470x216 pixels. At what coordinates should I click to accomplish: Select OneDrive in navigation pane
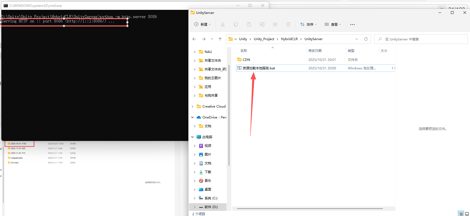pos(214,117)
